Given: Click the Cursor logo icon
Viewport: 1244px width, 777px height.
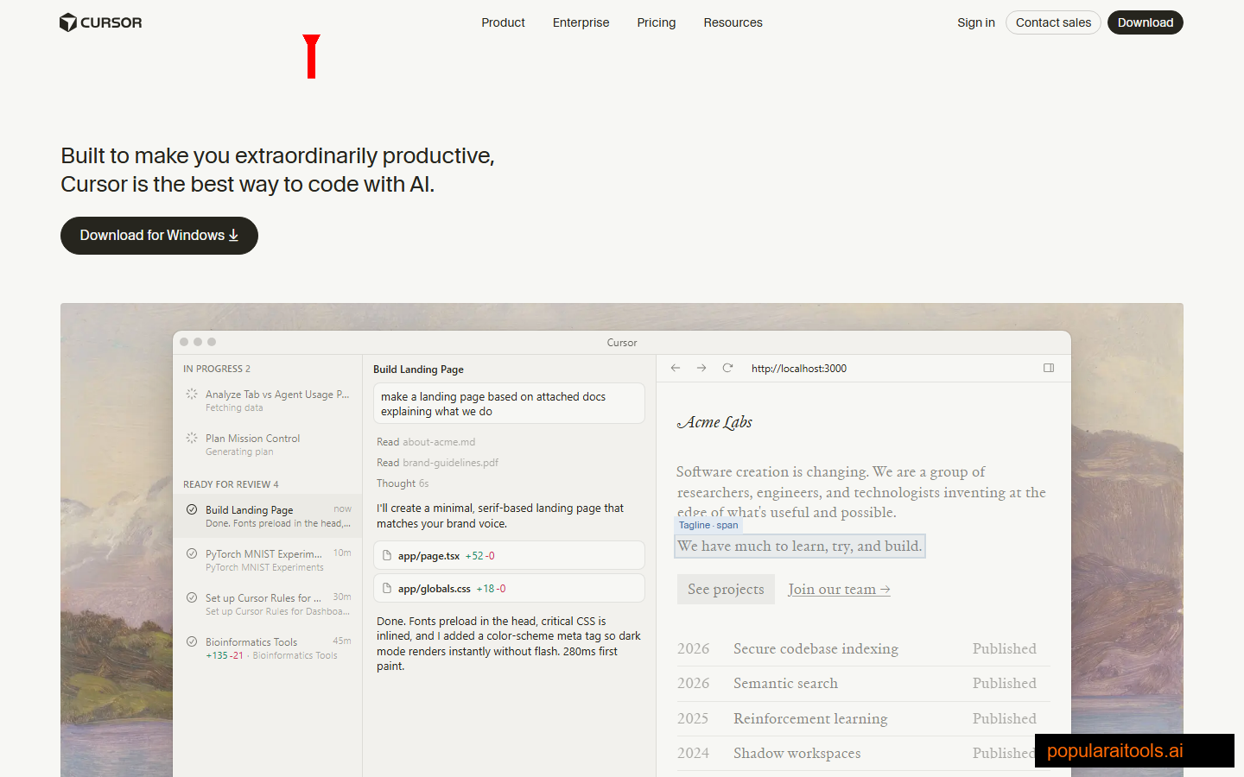Looking at the screenshot, I should [x=67, y=22].
